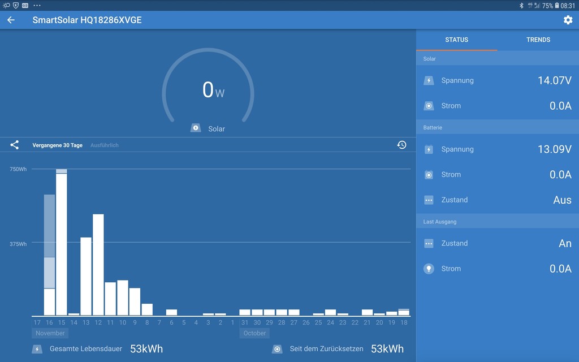Tap the 08:31 clock in status bar
This screenshot has height=362, width=579.
(568, 6)
